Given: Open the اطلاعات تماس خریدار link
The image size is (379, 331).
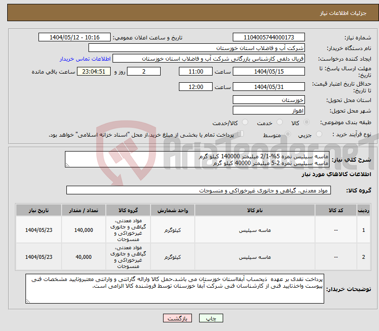Looking at the screenshot, I should coord(85,59).
